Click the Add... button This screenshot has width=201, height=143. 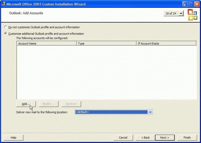(26, 104)
